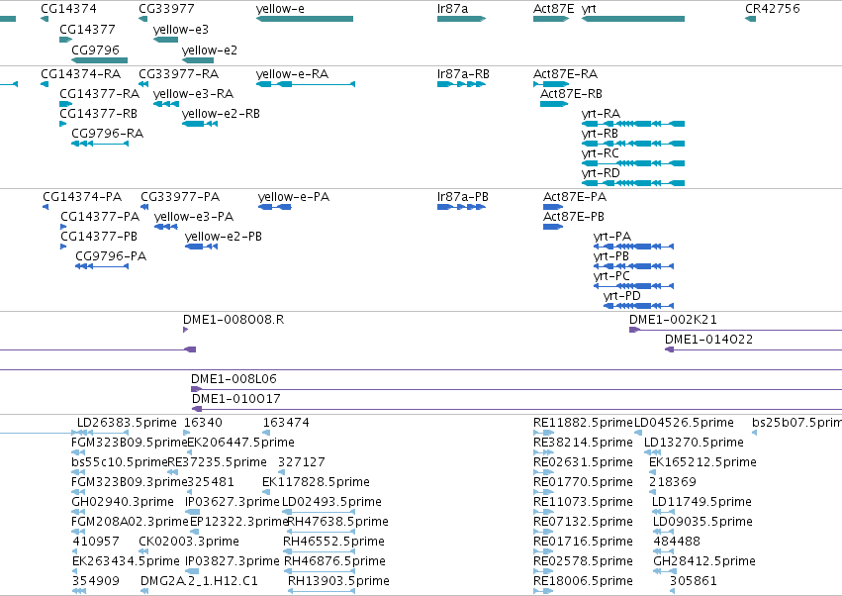Select the Act87E-PA protein label
Viewport: 842px width, 596px height.
click(575, 197)
